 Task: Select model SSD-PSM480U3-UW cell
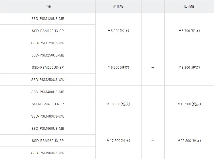coord(48,116)
